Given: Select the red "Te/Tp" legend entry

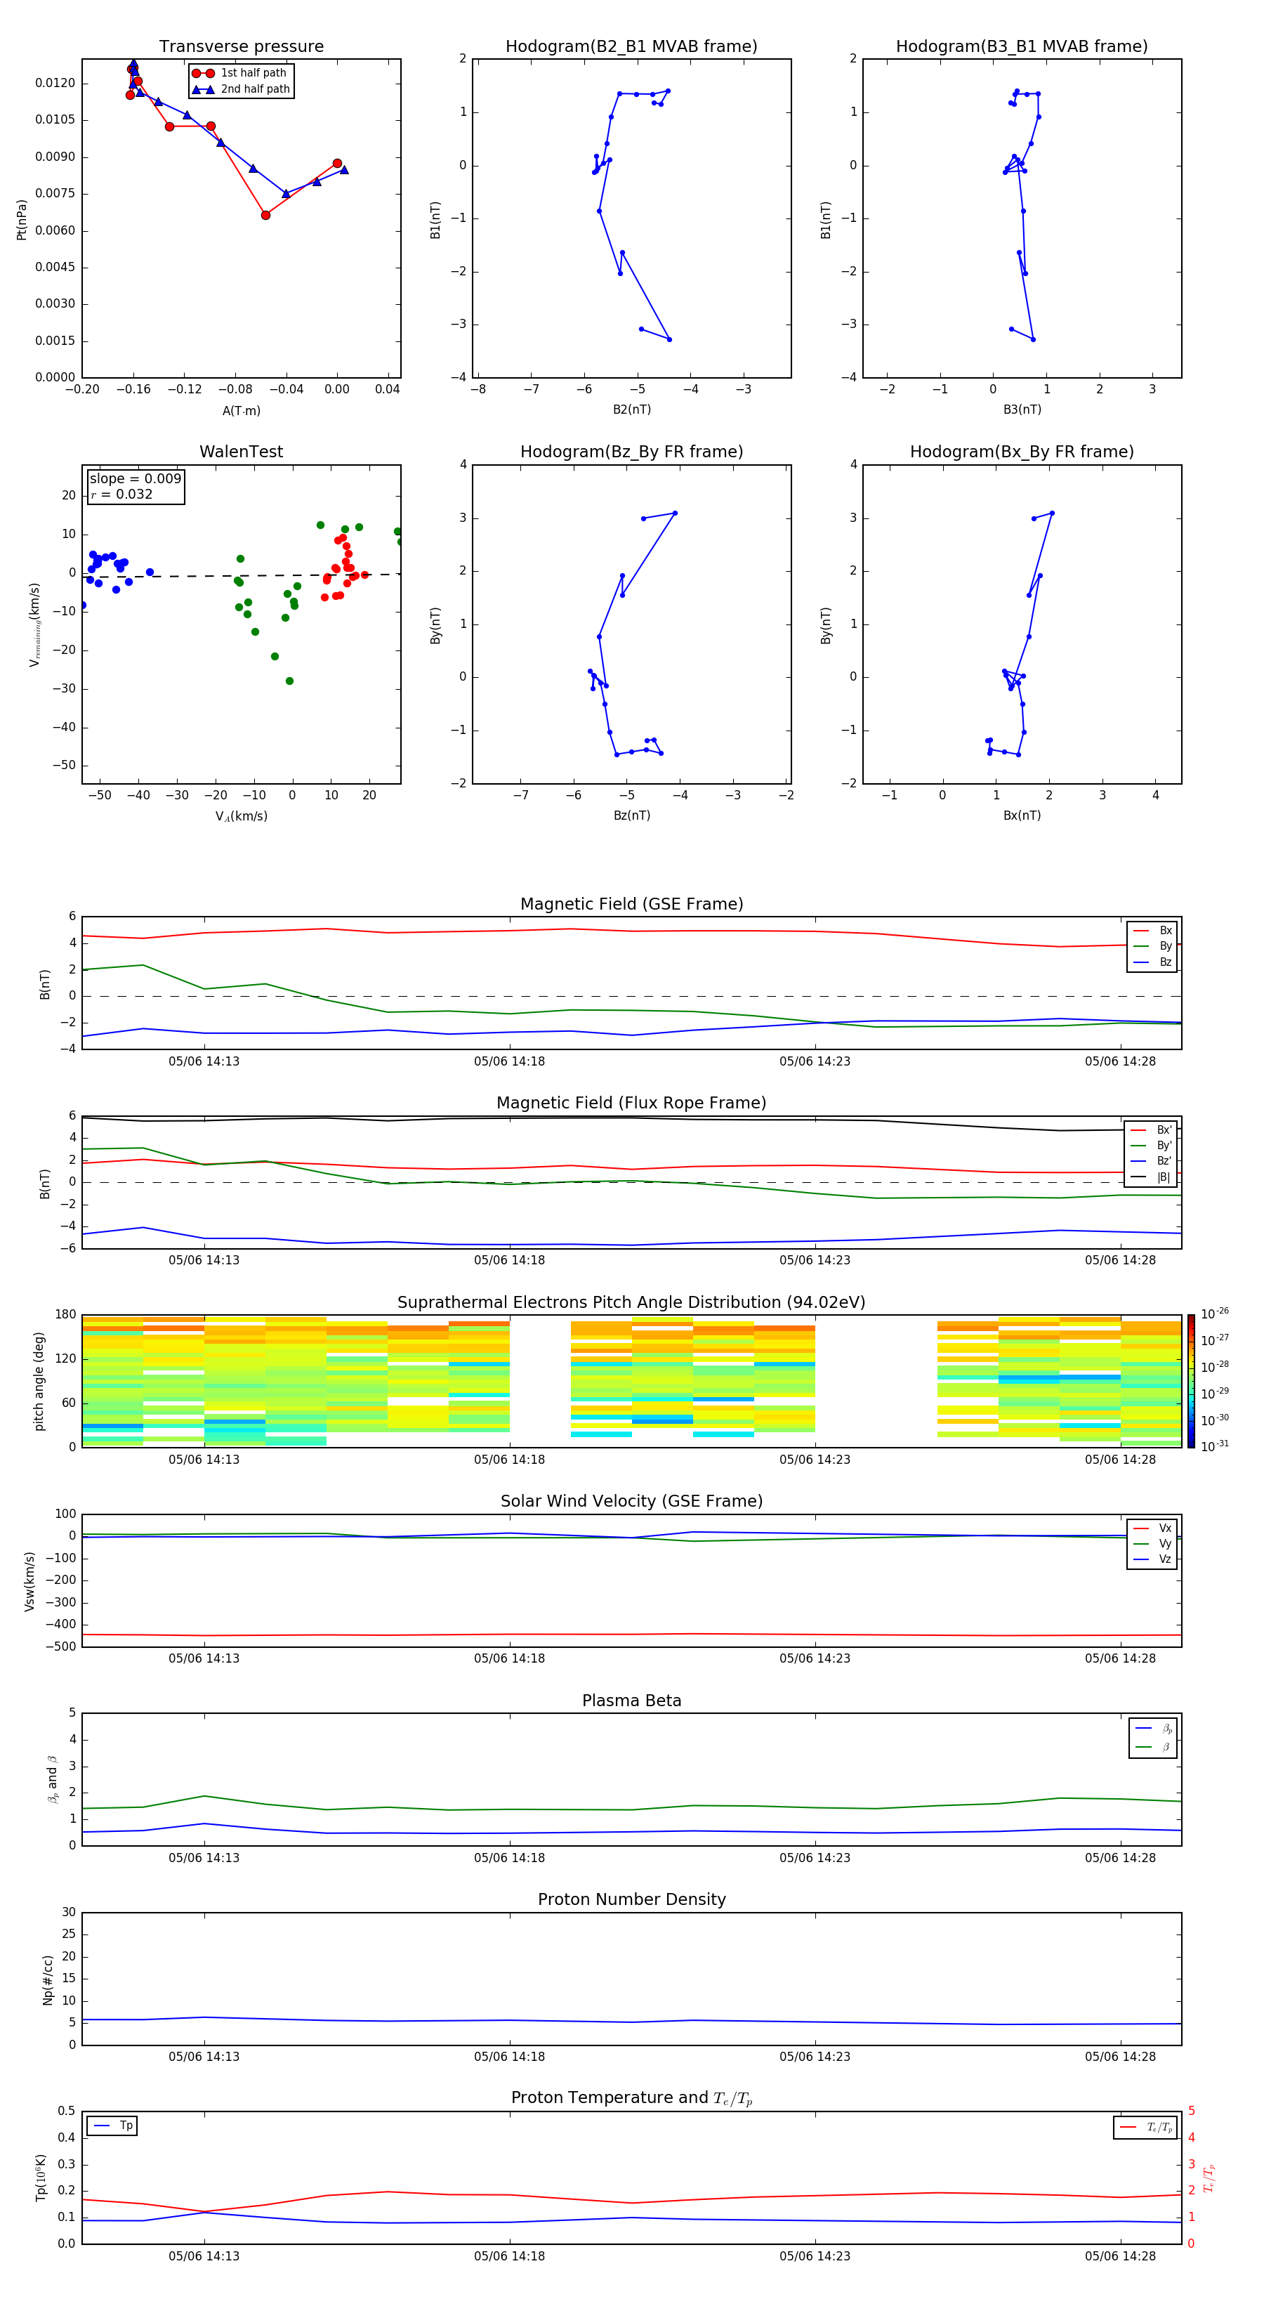Looking at the screenshot, I should click(x=1146, y=2127).
